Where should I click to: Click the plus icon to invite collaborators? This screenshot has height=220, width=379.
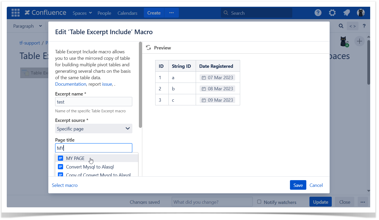click(x=360, y=41)
